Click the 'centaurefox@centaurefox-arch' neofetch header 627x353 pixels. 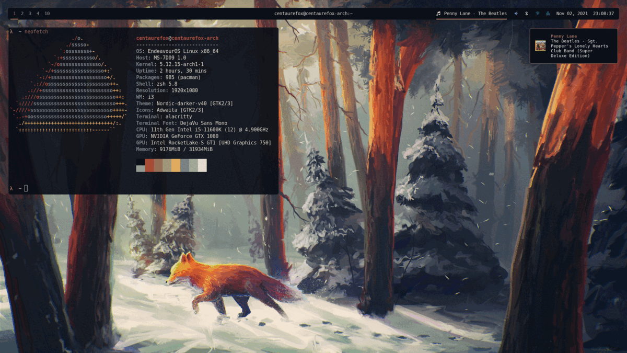(x=177, y=38)
